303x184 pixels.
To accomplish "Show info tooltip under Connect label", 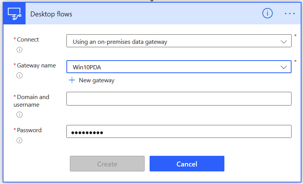I will click(19, 50).
